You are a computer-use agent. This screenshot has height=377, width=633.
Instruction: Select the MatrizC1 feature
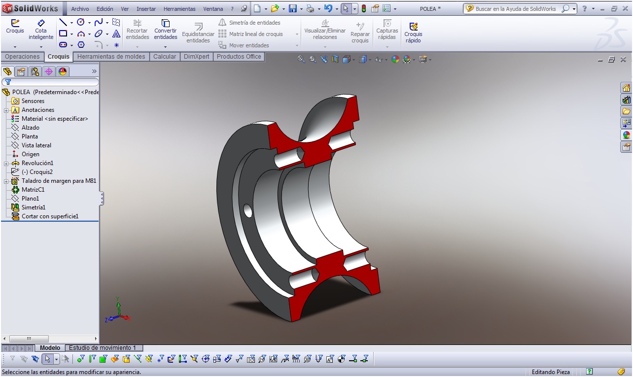coord(28,190)
